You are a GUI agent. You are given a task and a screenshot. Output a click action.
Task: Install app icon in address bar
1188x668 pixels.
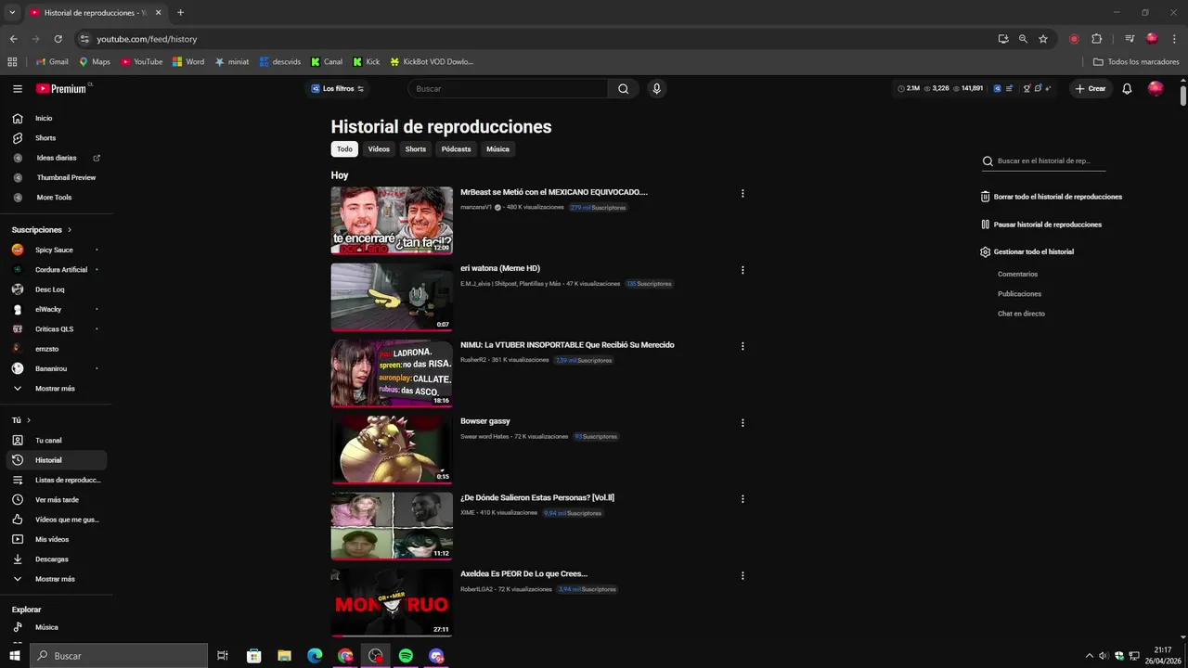click(1003, 39)
